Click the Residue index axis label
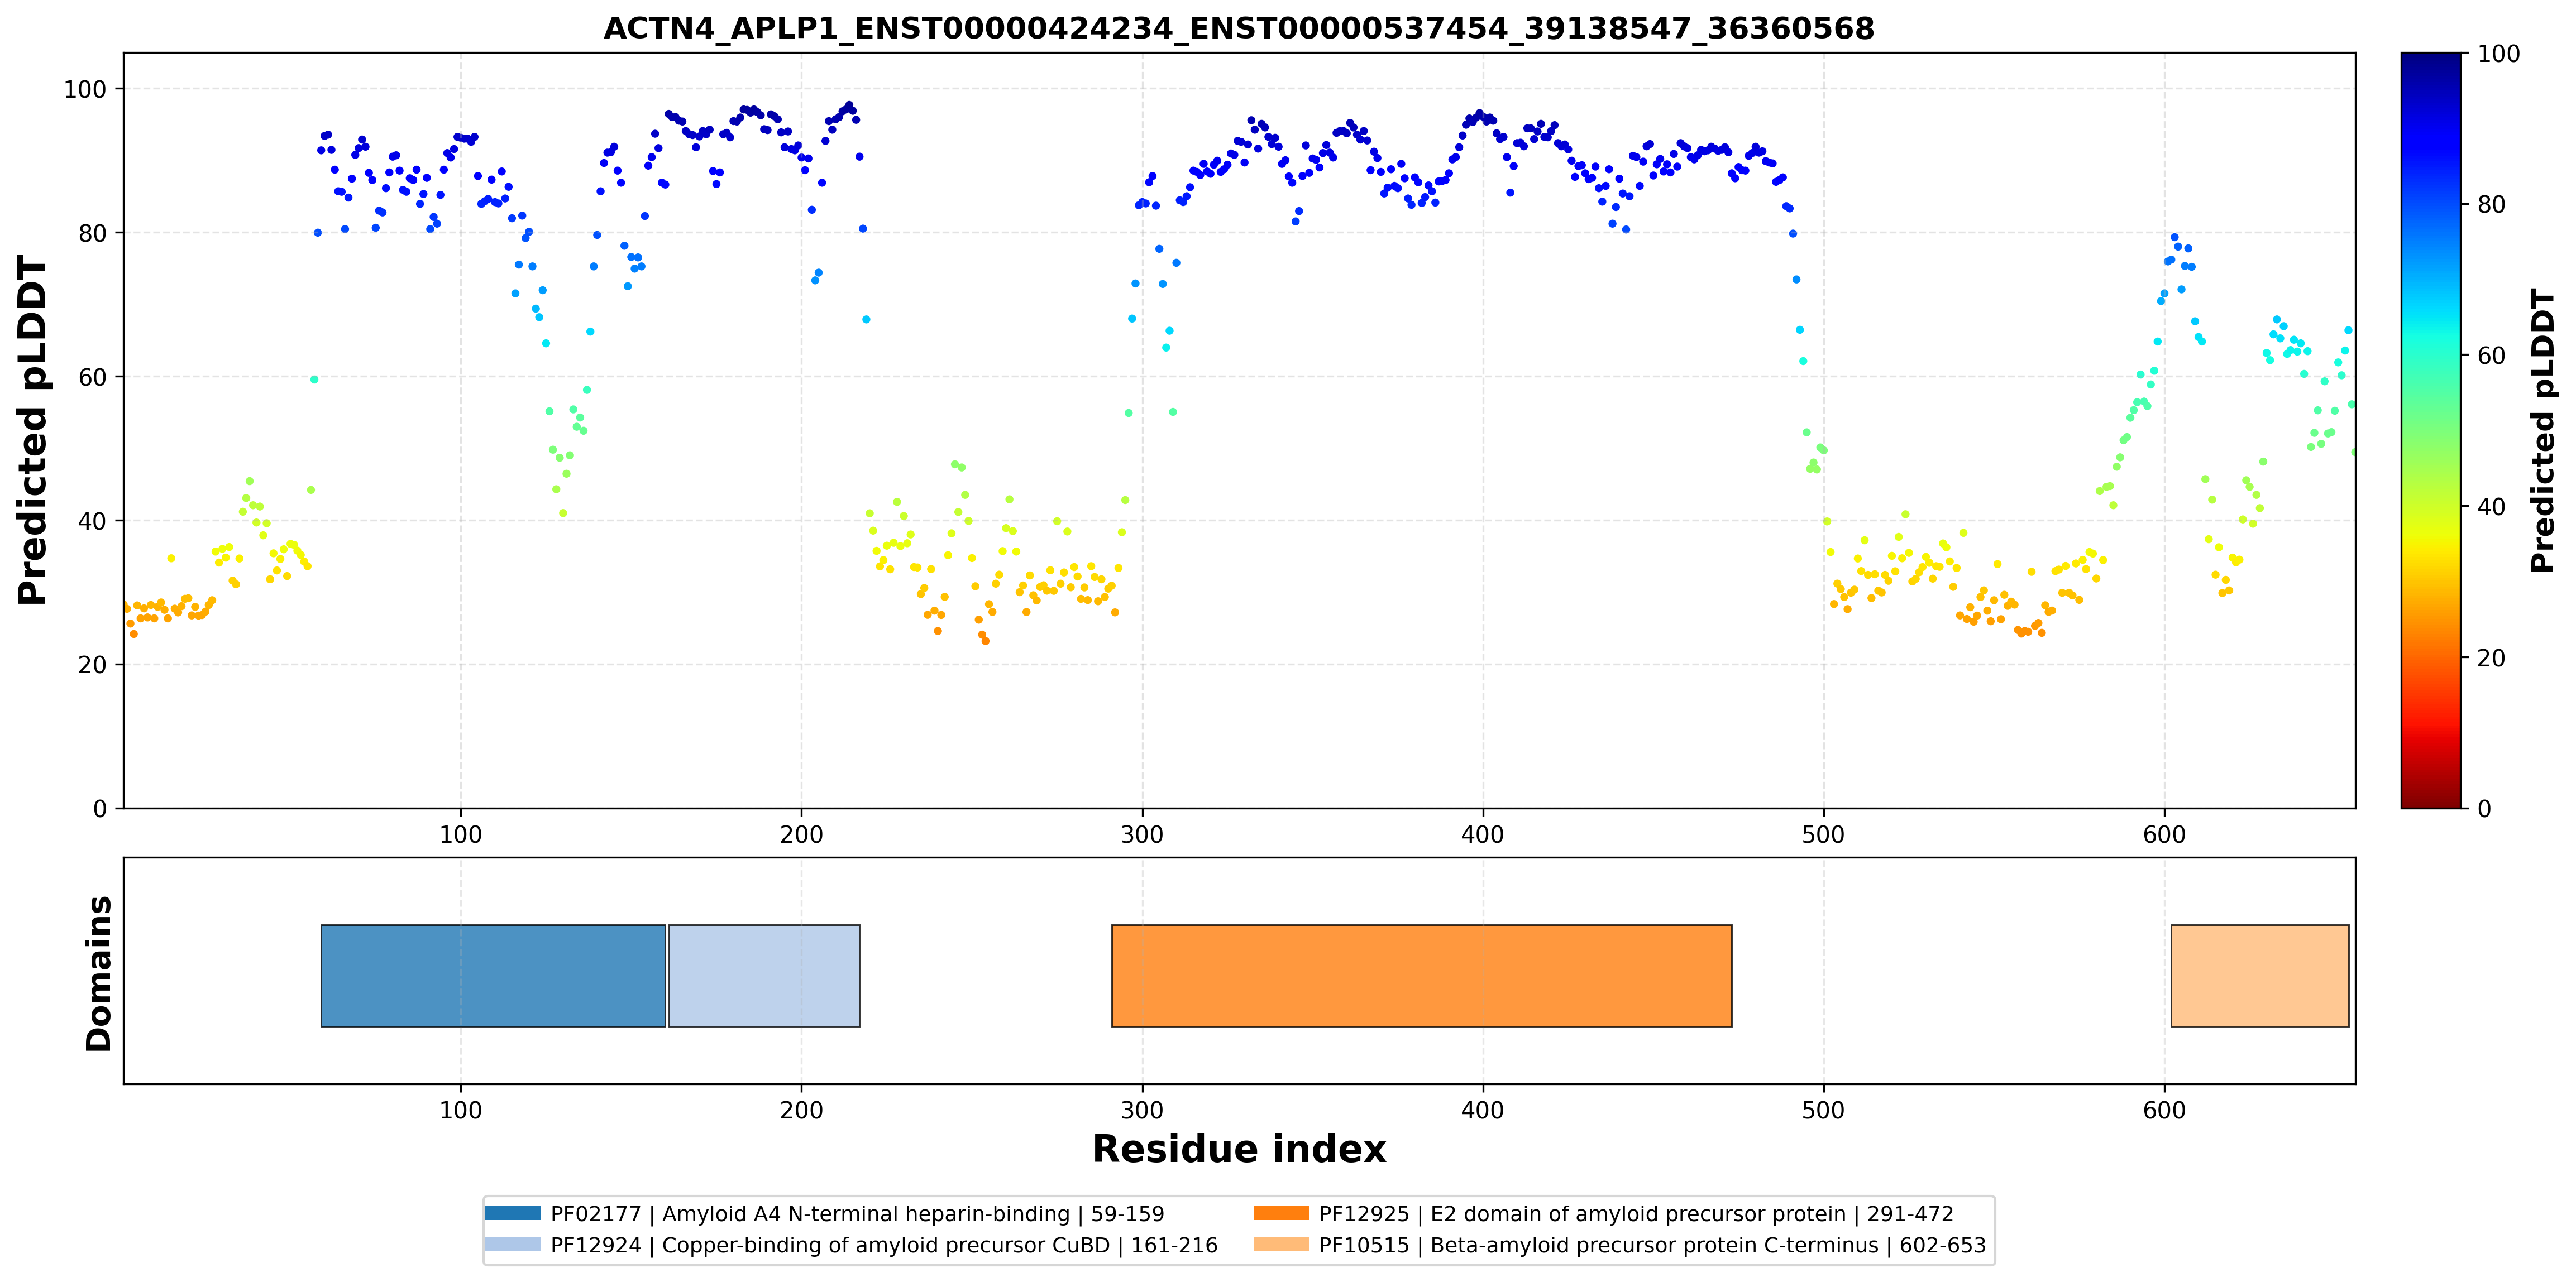 click(1239, 1149)
